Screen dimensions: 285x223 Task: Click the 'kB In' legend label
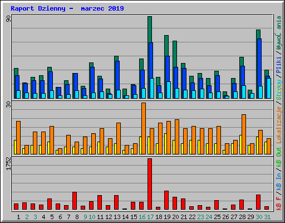279,181
